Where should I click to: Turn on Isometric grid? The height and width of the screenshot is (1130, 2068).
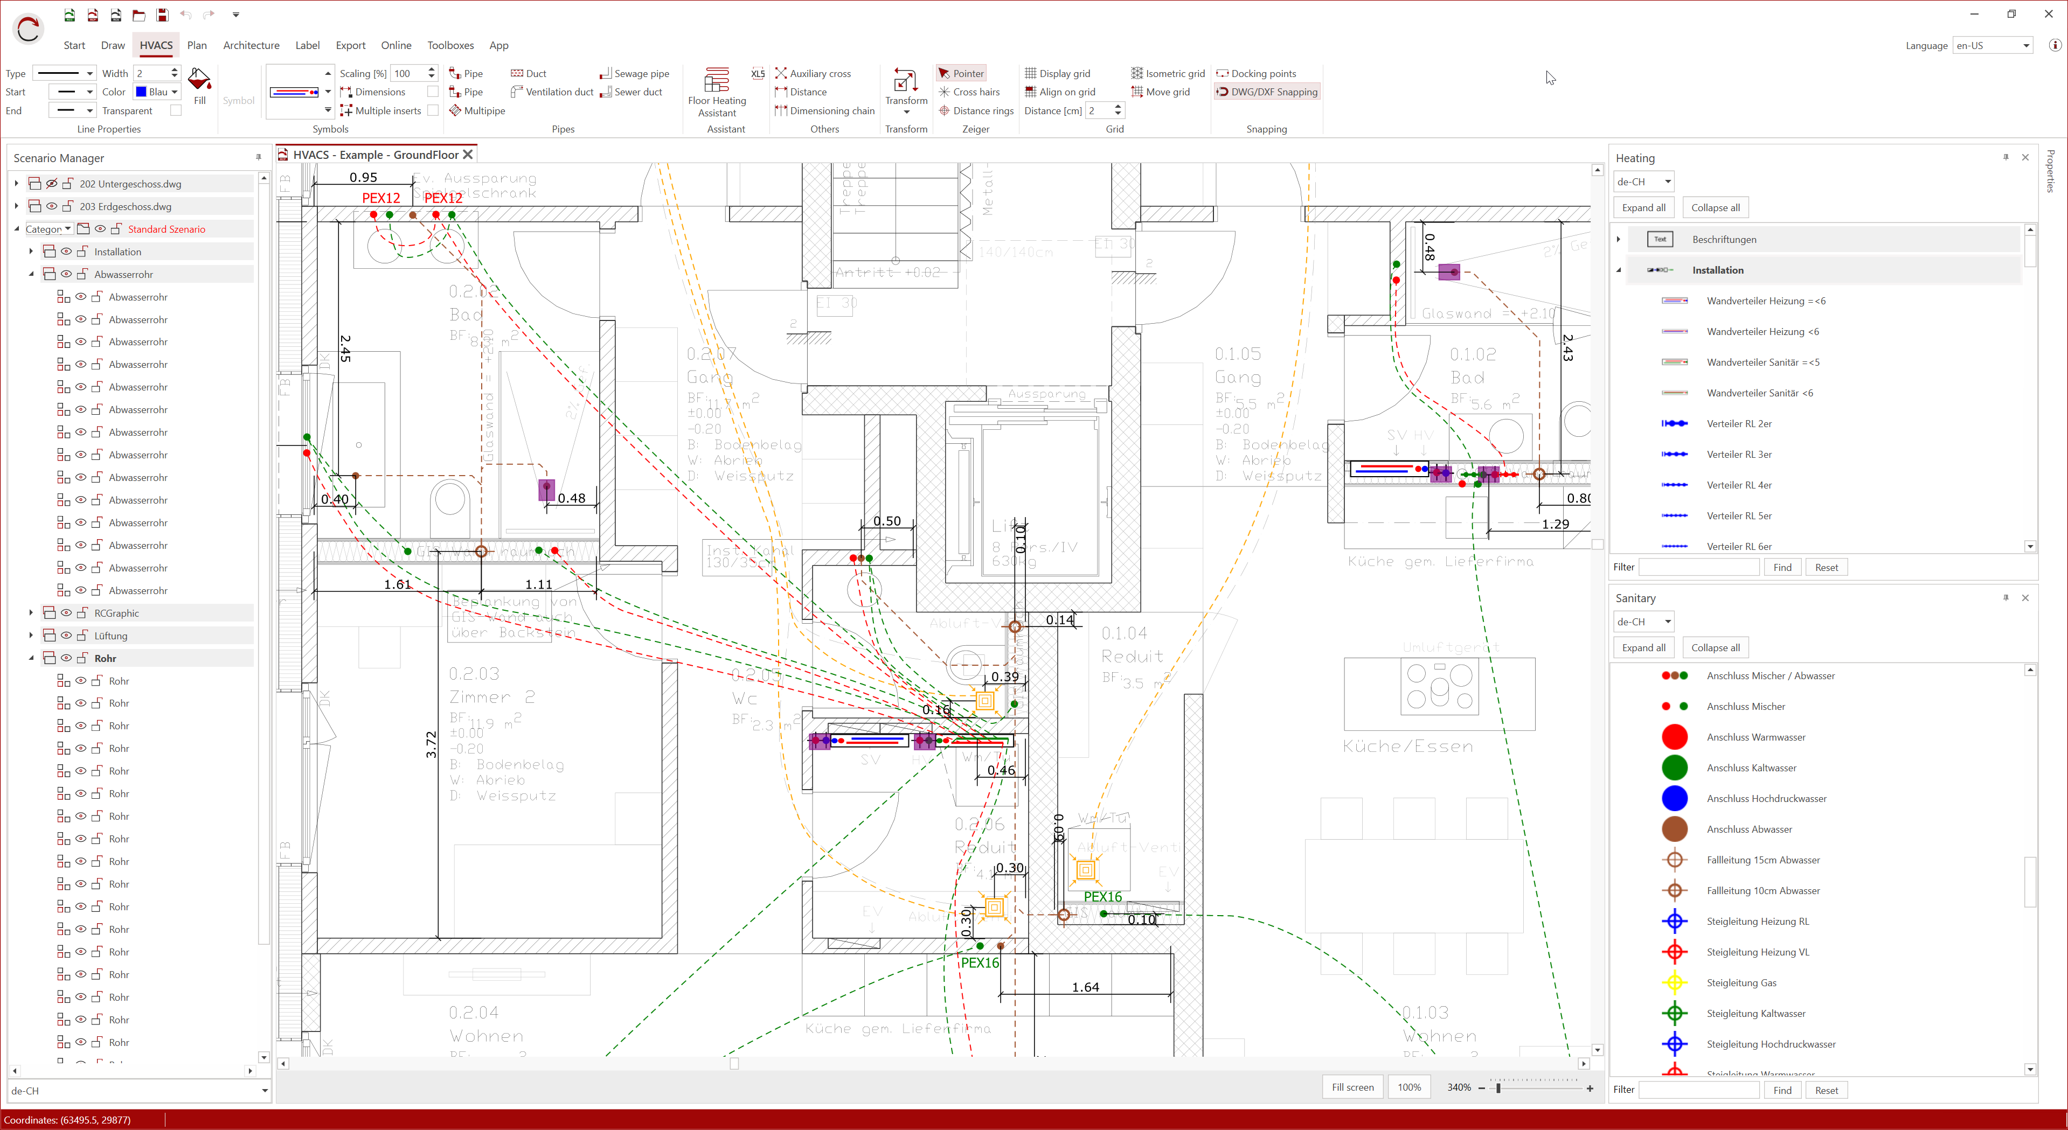point(1167,73)
